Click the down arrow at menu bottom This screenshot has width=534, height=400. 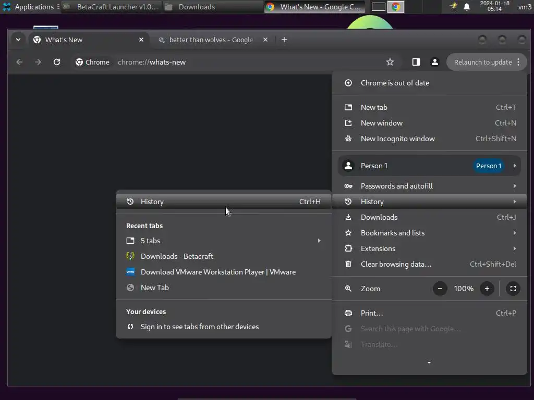[429, 363]
